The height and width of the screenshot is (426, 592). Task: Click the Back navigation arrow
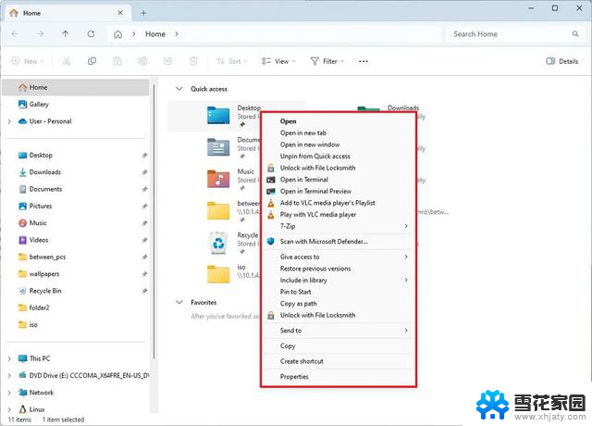[15, 34]
